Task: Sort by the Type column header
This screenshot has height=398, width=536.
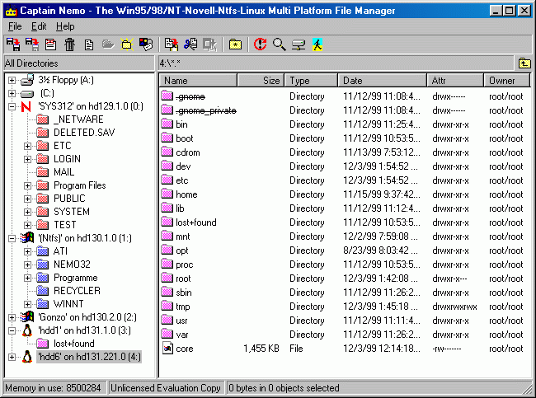Action: point(311,81)
